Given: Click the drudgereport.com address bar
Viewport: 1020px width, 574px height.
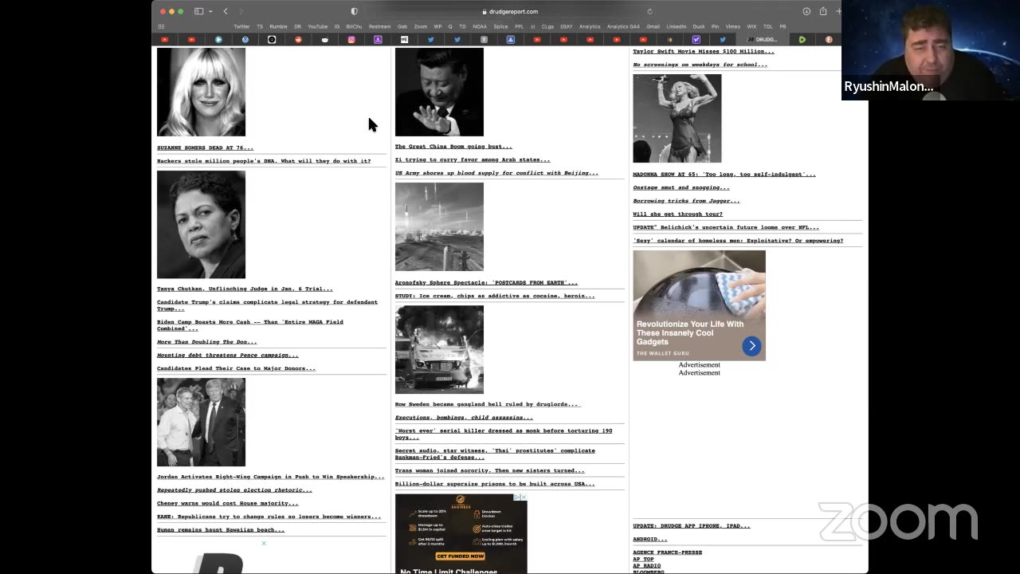Looking at the screenshot, I should [510, 11].
